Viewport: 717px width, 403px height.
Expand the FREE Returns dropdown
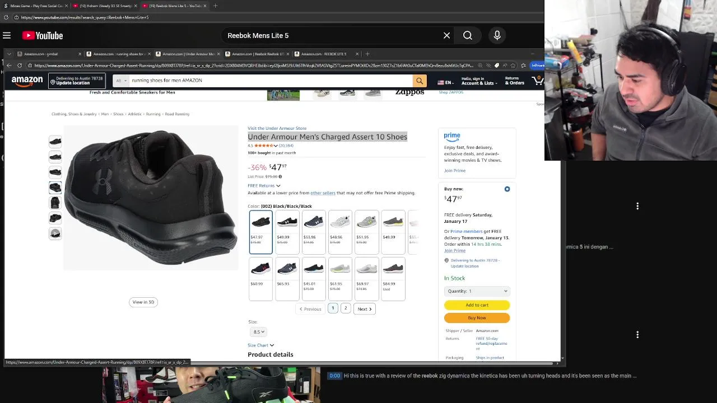pos(264,186)
